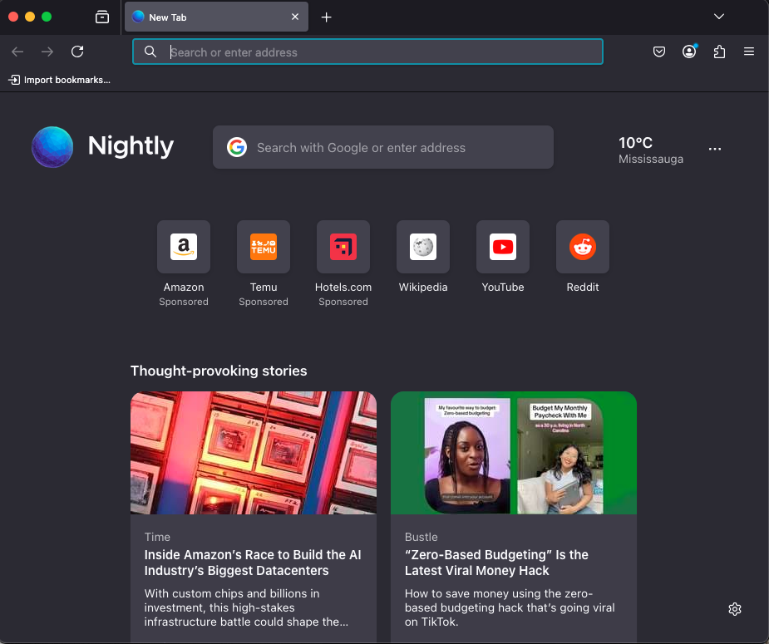Go forward using the forward arrow
The image size is (769, 644).
47,52
